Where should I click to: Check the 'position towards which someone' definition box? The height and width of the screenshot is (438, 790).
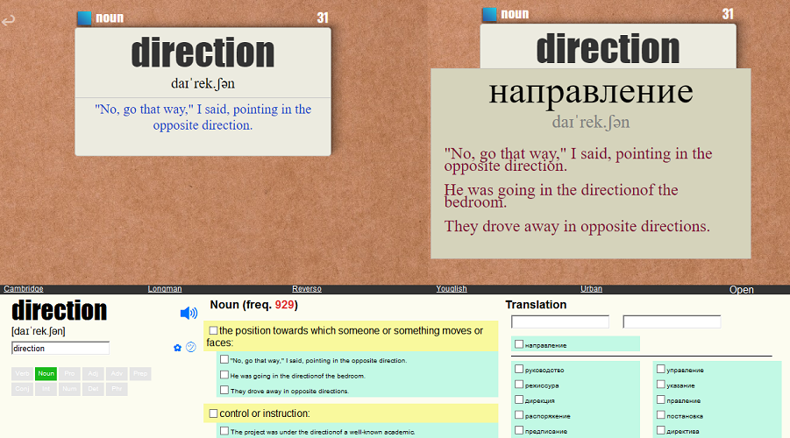[x=214, y=330]
